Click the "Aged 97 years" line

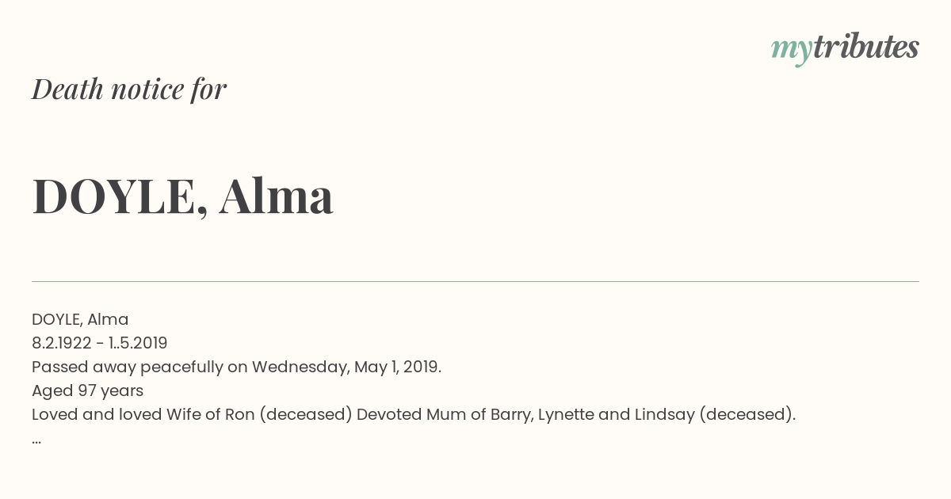click(87, 390)
